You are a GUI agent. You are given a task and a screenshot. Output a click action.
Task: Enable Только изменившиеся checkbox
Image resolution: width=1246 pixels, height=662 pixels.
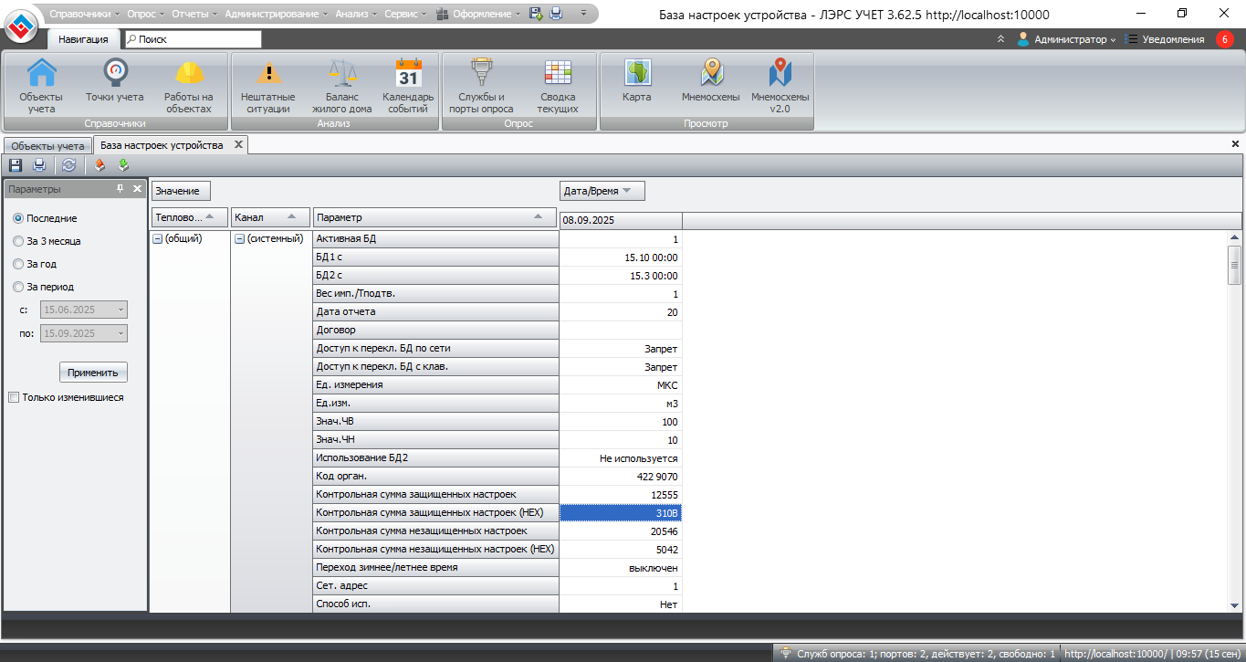click(14, 398)
